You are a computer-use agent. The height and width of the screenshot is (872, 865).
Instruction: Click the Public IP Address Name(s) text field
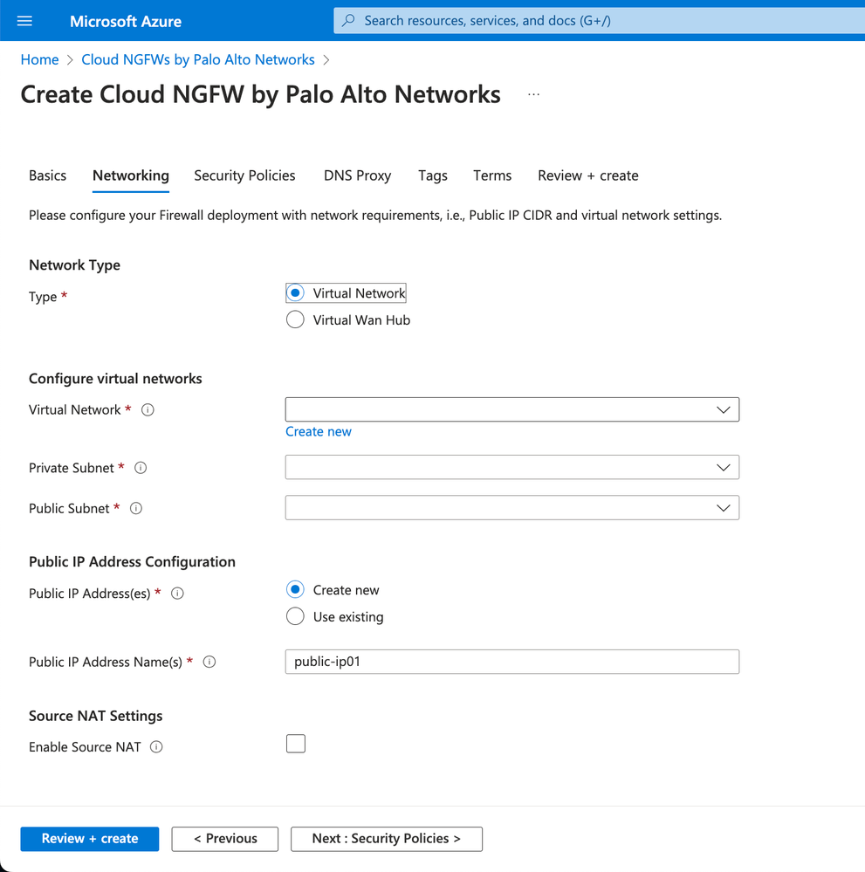pos(511,662)
